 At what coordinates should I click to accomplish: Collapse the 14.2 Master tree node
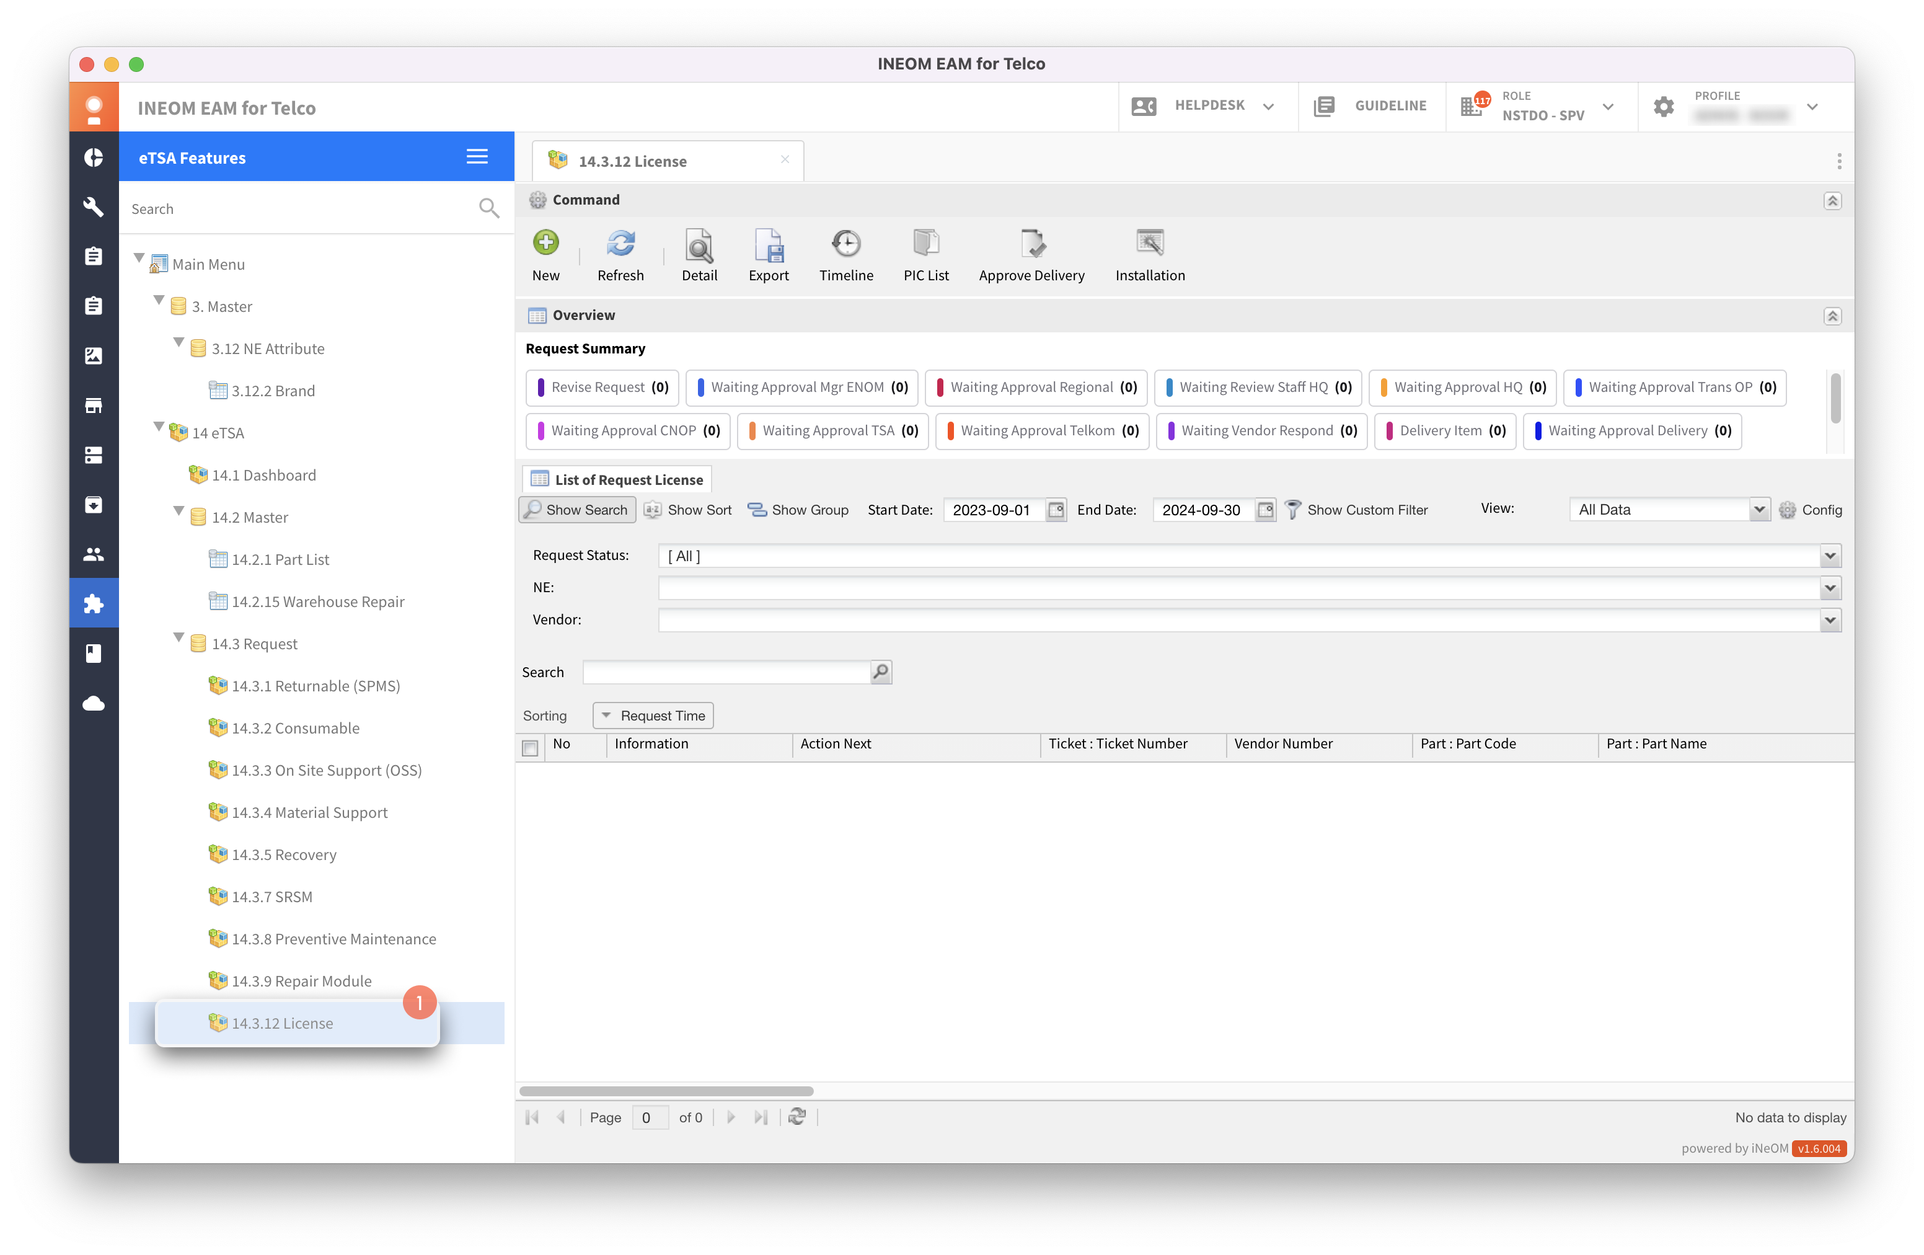179,512
